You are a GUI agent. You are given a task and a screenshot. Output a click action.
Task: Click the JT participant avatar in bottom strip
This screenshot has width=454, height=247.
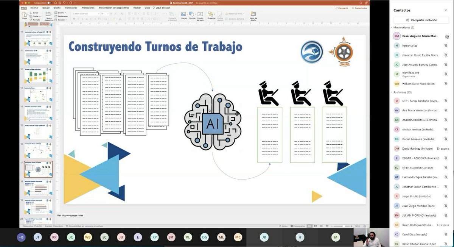[x=38, y=237]
